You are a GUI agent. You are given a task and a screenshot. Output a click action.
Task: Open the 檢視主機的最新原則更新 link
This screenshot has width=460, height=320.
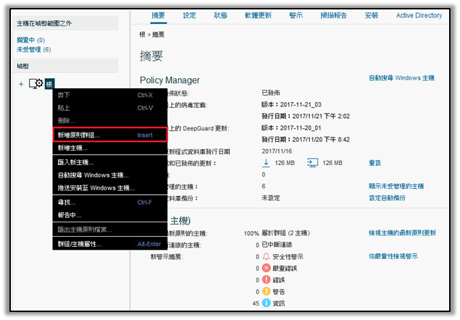click(402, 233)
